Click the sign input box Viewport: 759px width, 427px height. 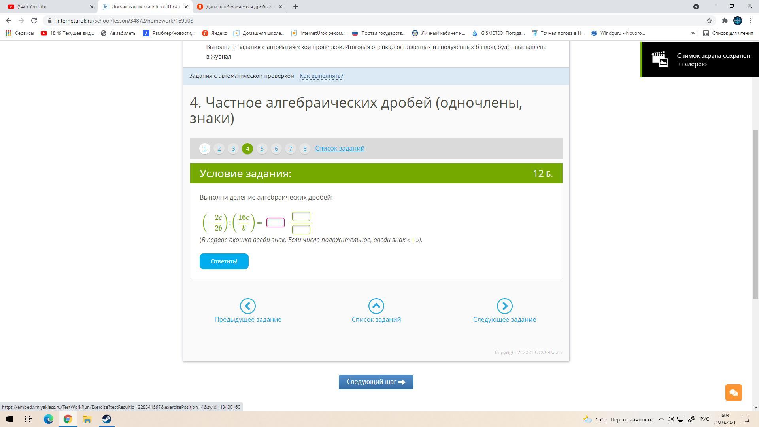[x=276, y=223]
